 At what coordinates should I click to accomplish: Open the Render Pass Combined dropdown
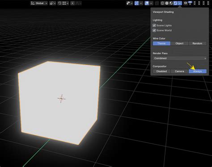pos(180,58)
